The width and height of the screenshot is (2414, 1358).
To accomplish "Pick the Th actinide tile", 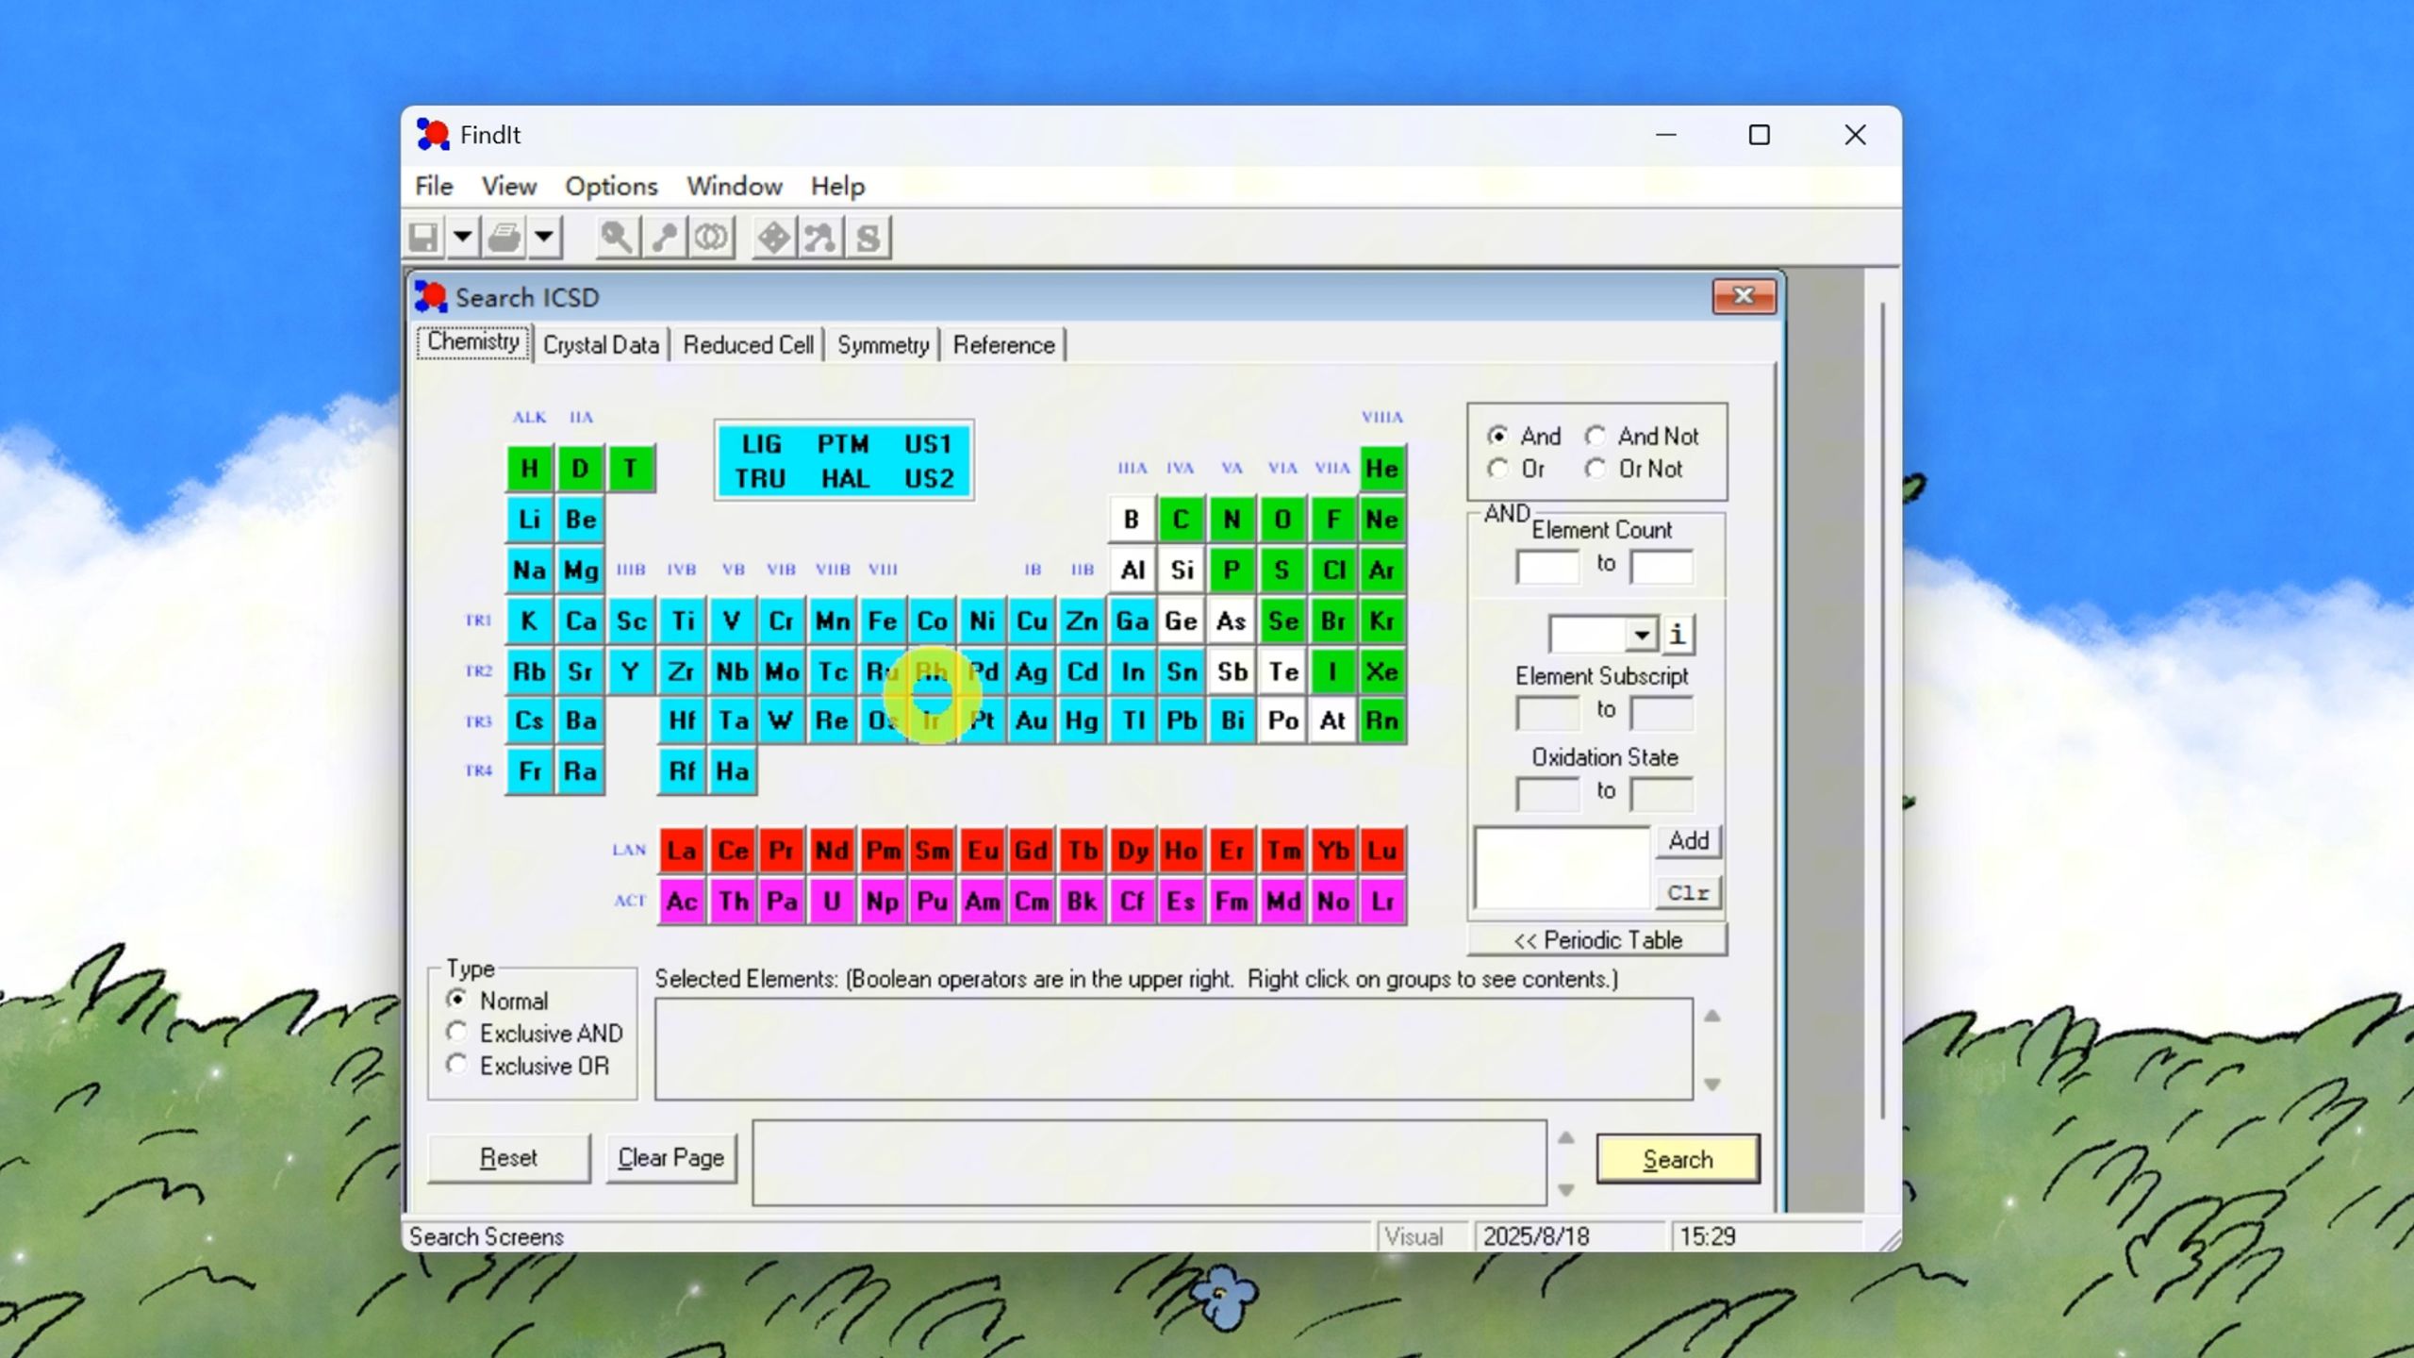I will (x=733, y=902).
